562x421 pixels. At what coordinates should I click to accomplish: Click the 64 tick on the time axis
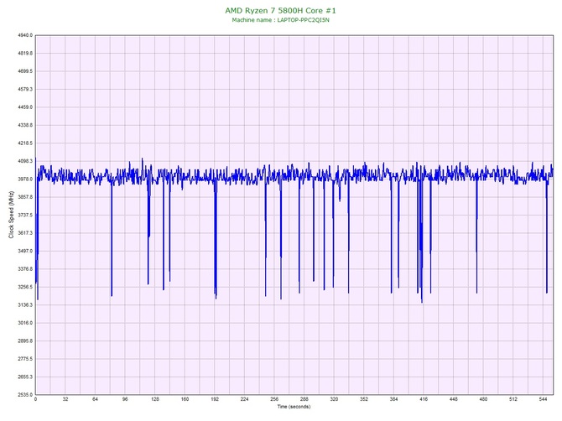[95, 399]
